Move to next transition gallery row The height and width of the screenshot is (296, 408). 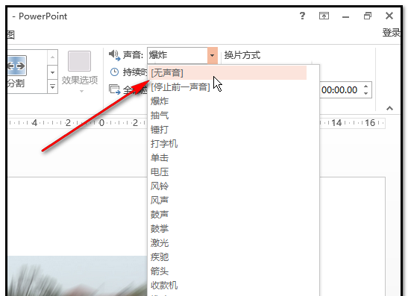point(52,72)
